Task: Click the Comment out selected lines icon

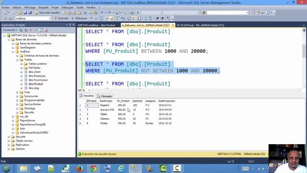Action: [145, 18]
